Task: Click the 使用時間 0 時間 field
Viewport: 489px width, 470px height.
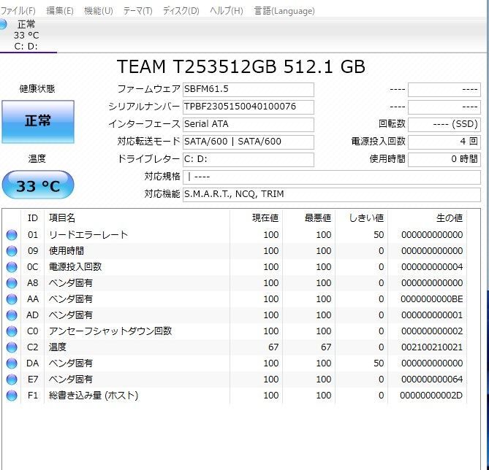Action: click(x=444, y=160)
